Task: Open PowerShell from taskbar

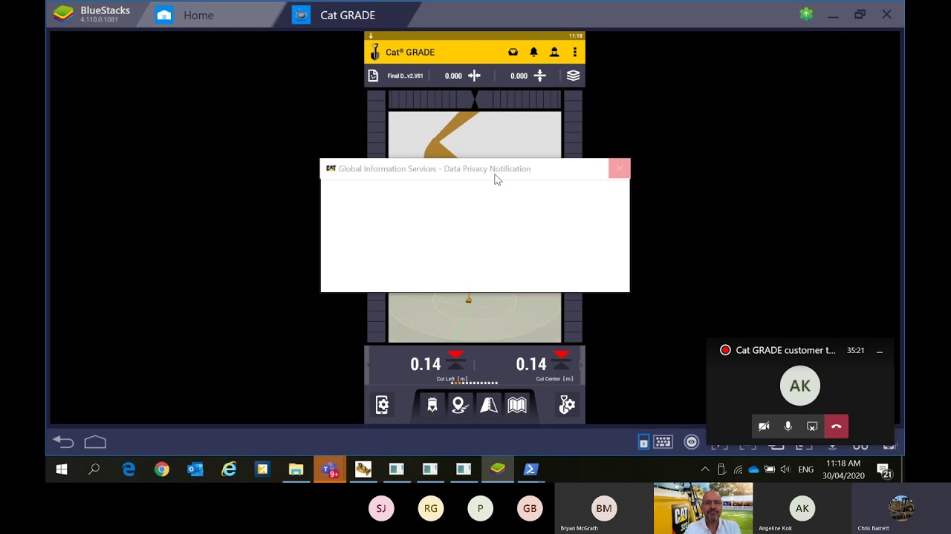Action: (x=530, y=469)
